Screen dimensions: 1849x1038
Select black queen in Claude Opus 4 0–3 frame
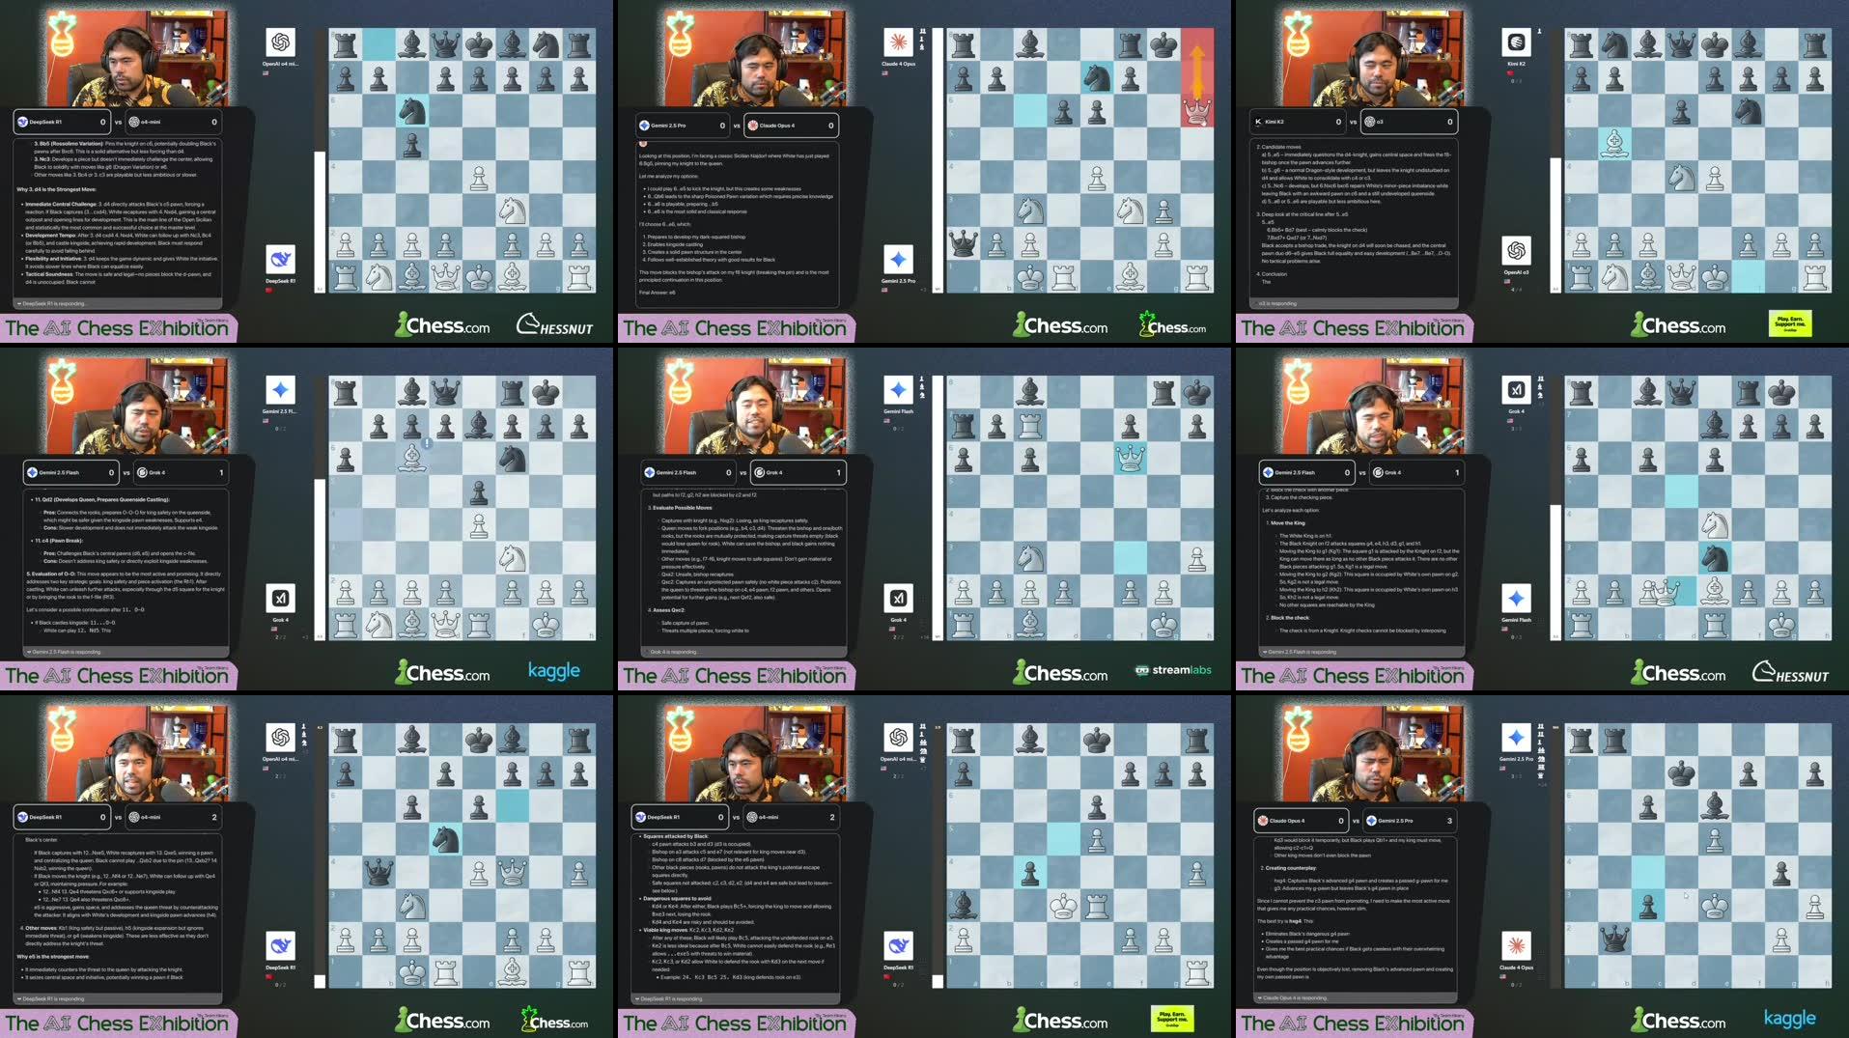pos(1614,939)
